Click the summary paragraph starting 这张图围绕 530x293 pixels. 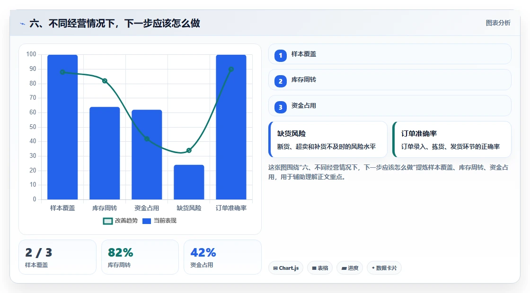tap(389, 172)
